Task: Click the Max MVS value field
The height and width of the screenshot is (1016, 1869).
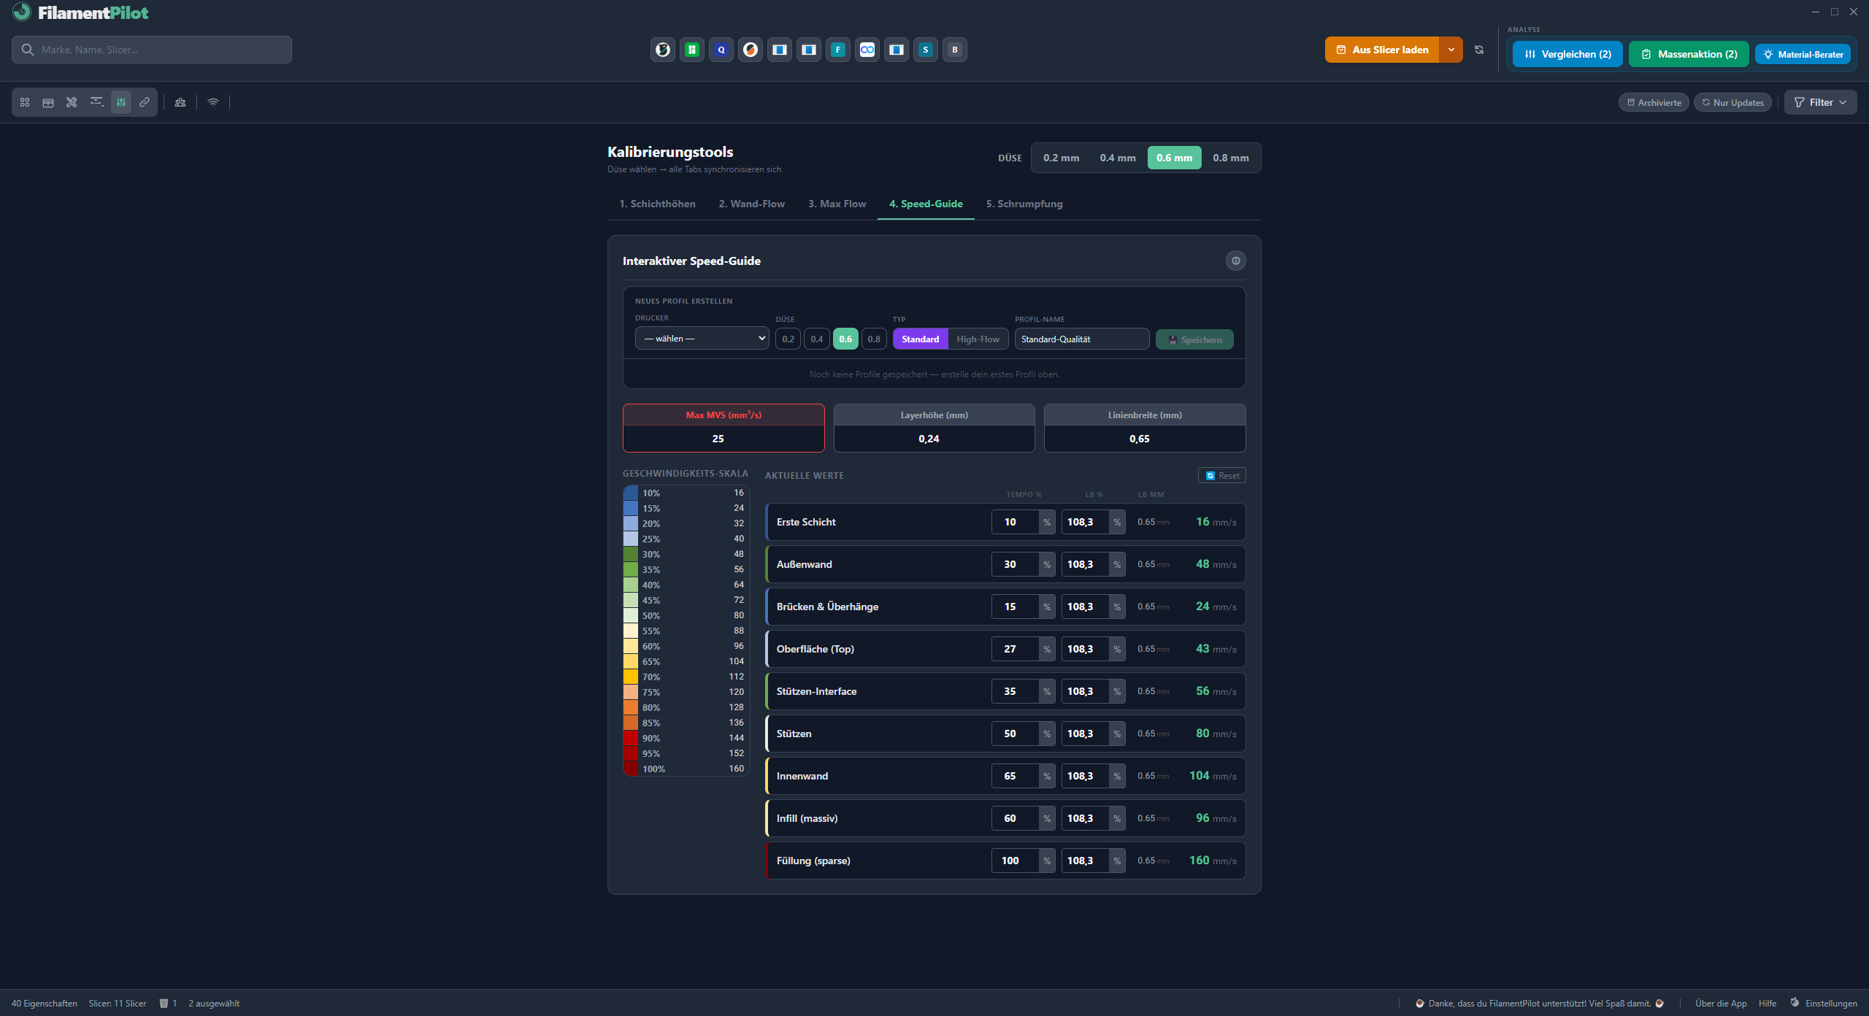Action: (724, 439)
